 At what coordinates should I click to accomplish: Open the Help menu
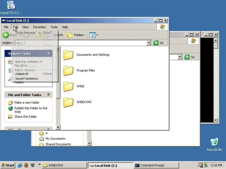click(65, 27)
